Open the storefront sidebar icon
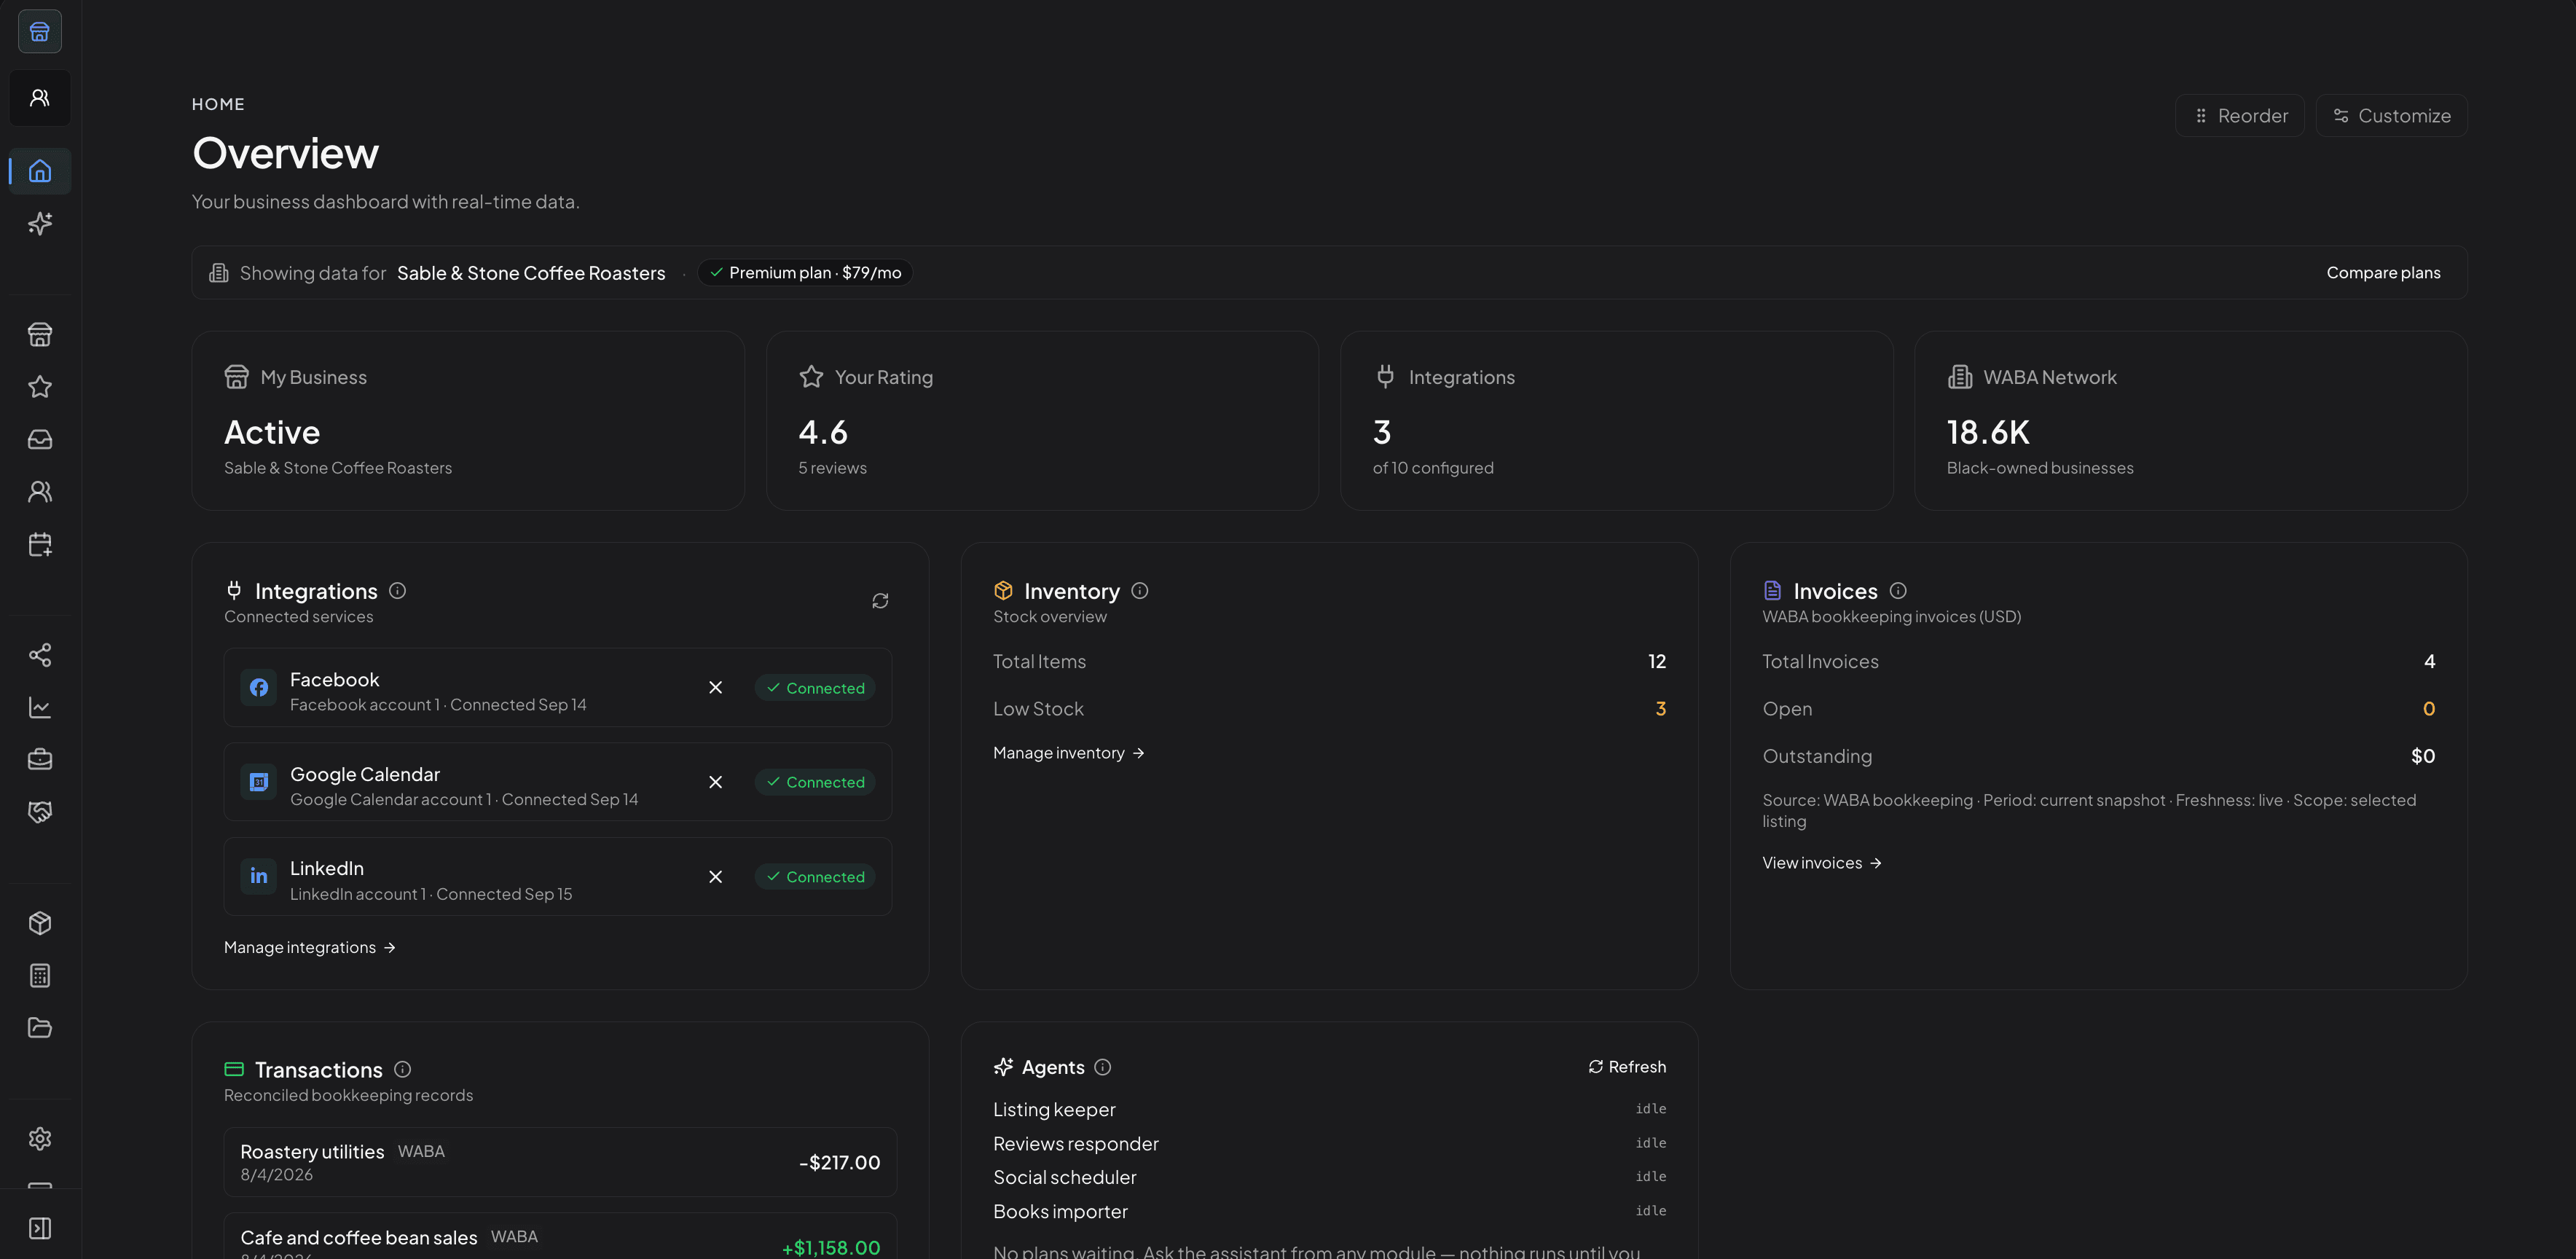The height and width of the screenshot is (1259, 2576). [x=40, y=335]
